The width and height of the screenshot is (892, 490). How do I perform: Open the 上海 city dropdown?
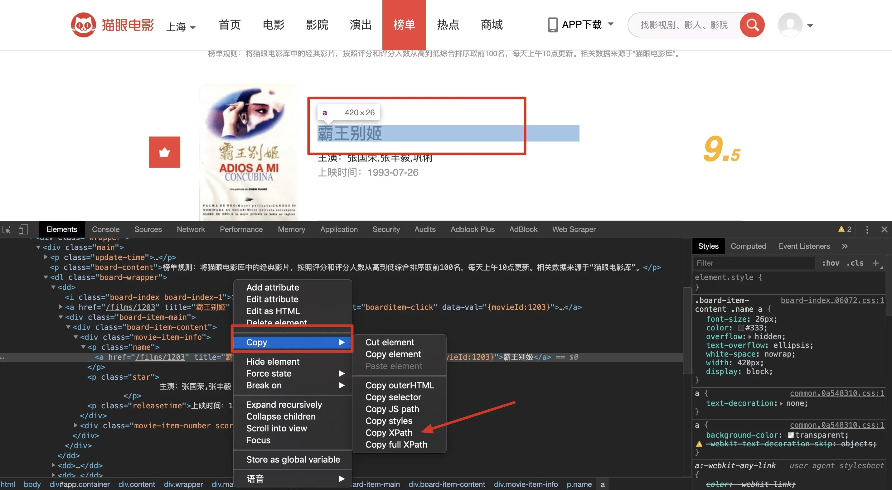coord(181,26)
